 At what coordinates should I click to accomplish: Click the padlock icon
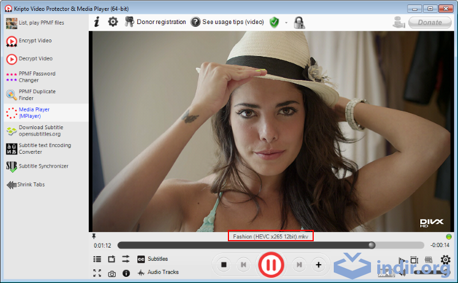[x=299, y=22]
